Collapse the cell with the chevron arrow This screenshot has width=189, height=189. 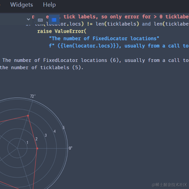click(x=28, y=19)
